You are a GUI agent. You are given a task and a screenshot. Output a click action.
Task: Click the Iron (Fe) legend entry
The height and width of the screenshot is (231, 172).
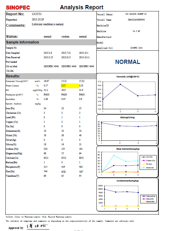click(147, 157)
